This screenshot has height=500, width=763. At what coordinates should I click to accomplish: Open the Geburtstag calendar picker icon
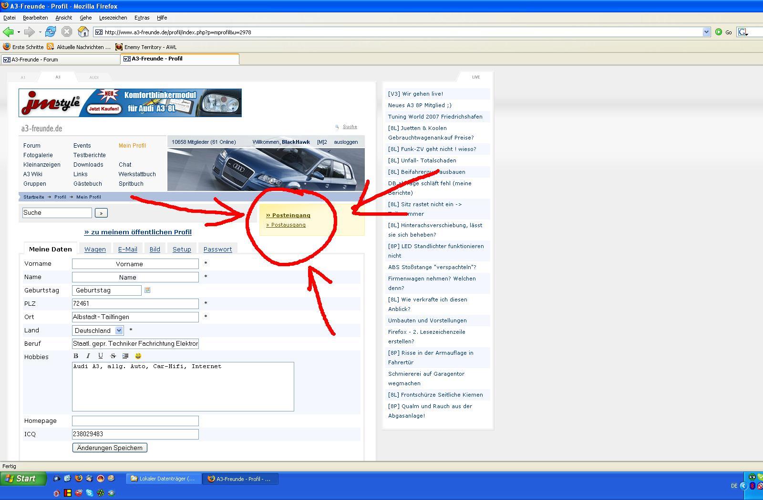pos(147,290)
